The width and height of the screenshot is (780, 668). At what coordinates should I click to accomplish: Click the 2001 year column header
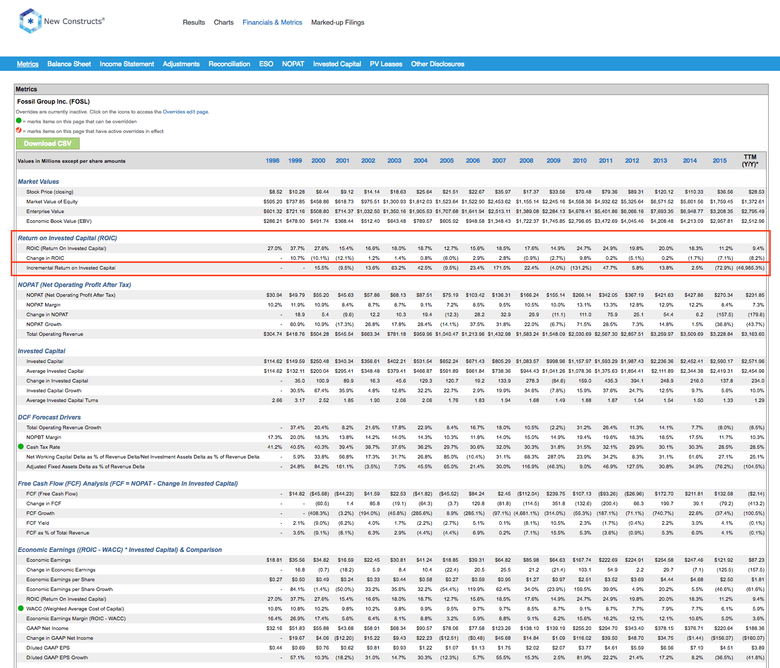[x=343, y=161]
